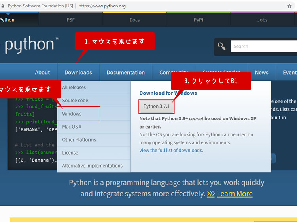Switch to the PyPI top tab
Screen dimensions: 297x222
[199, 20]
